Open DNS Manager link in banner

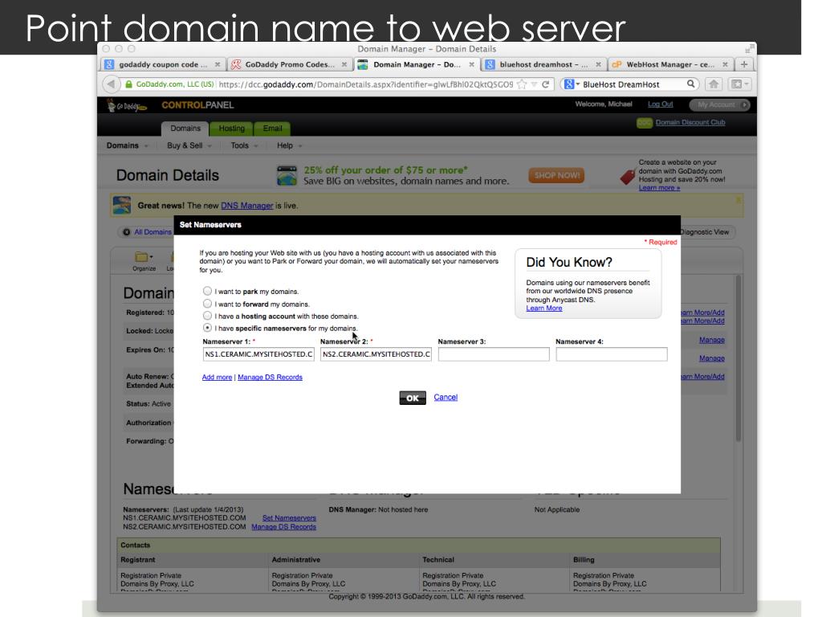point(247,206)
